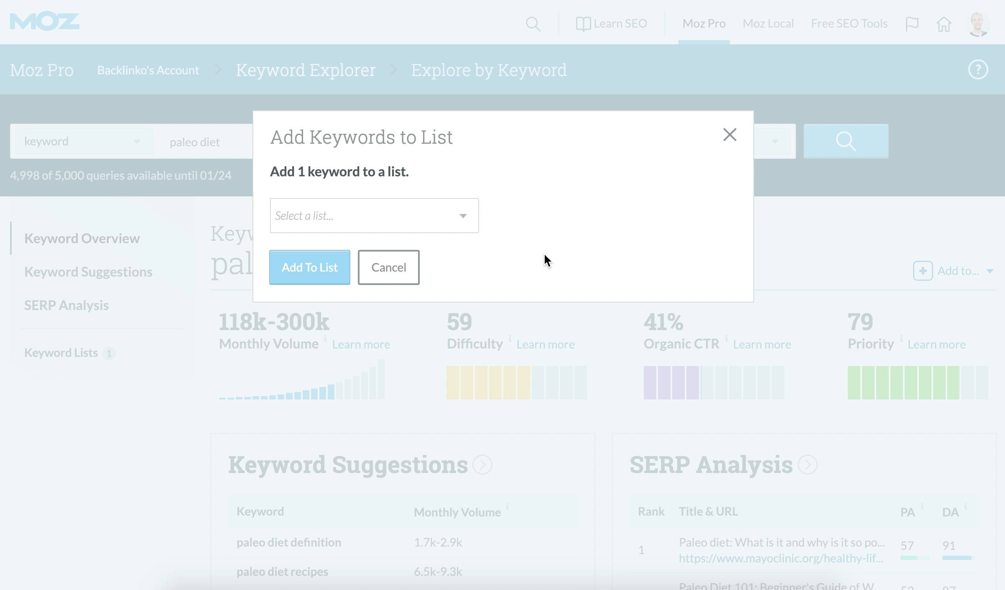
Task: Click Learn more next to Difficulty
Action: [x=545, y=344]
